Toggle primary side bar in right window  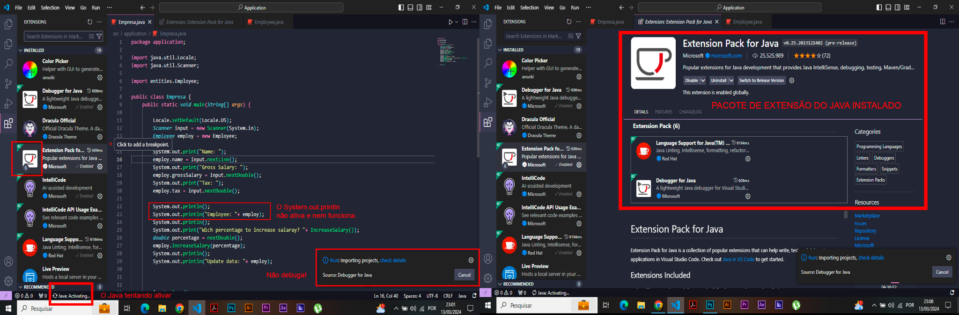pos(879,7)
